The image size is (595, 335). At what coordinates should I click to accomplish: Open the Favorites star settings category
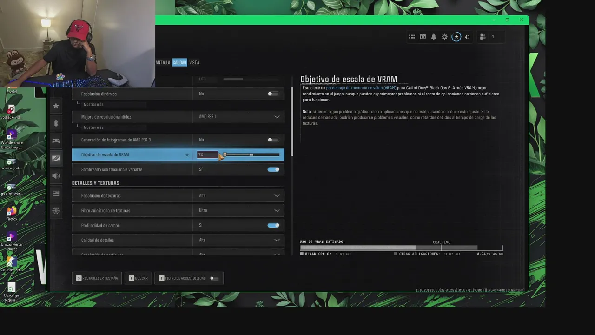(x=56, y=106)
